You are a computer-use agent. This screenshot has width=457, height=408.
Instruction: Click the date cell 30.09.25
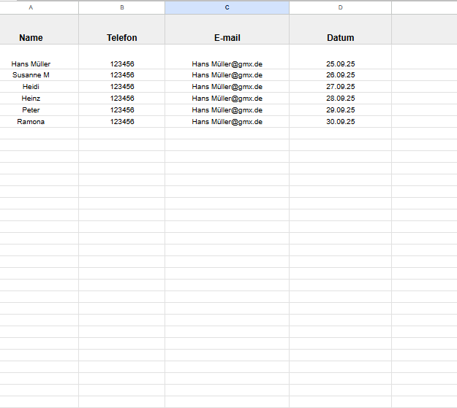(340, 122)
